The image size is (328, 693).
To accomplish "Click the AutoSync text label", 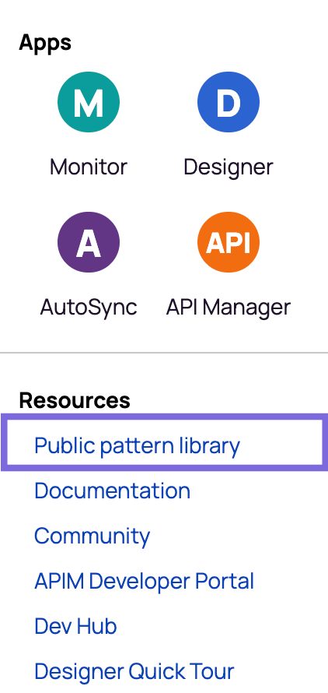I will [x=89, y=307].
